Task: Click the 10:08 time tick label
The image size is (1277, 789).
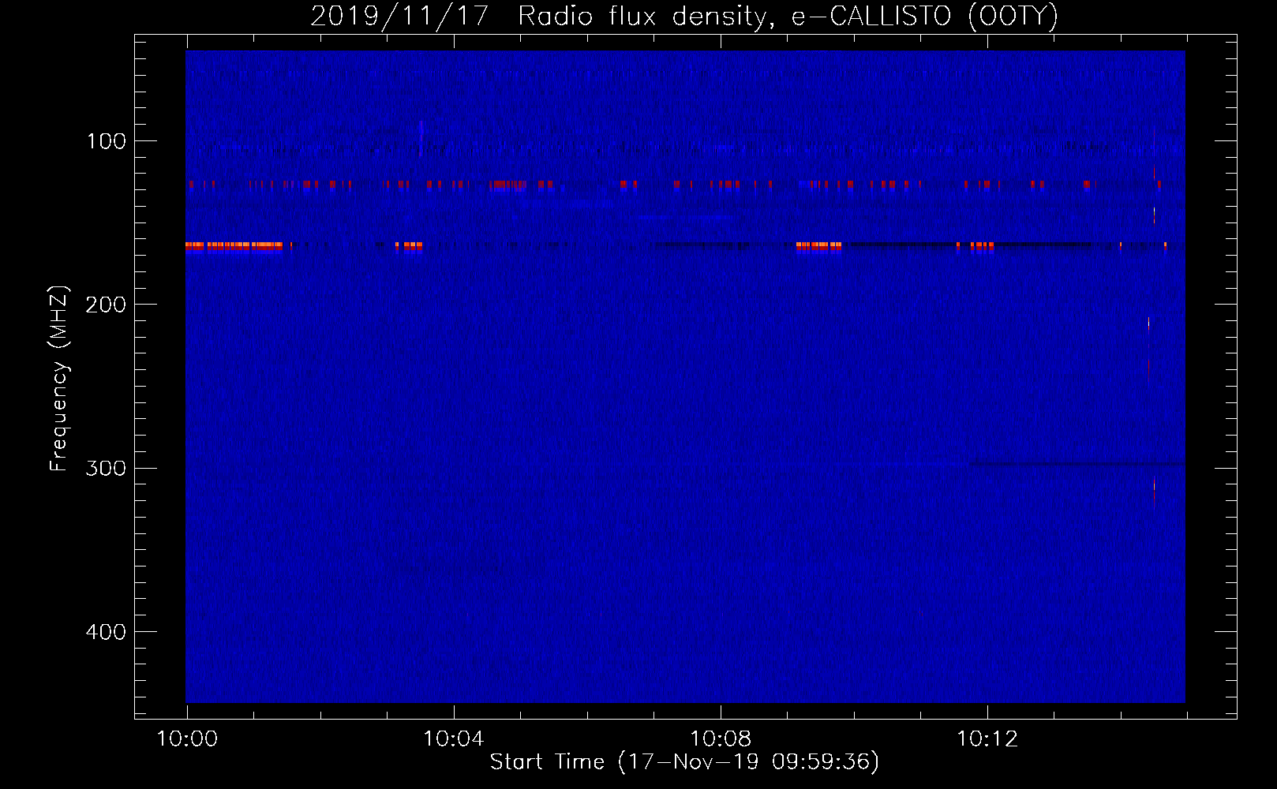Action: click(x=720, y=739)
